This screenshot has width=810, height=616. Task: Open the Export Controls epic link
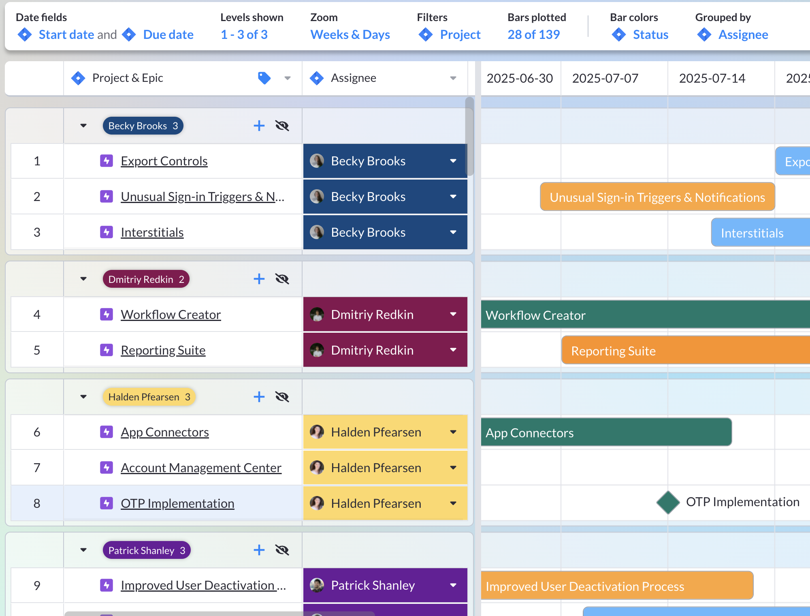click(164, 161)
